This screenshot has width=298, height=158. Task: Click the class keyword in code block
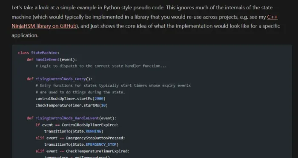23,53
